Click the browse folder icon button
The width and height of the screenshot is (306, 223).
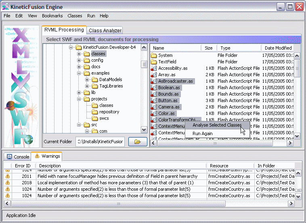tap(138, 142)
